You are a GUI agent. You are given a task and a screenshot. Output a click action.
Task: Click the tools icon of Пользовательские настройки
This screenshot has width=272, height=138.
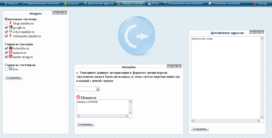[165, 3]
